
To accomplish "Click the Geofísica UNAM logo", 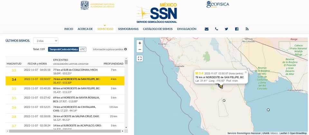I will pyautogui.click(x=217, y=4).
